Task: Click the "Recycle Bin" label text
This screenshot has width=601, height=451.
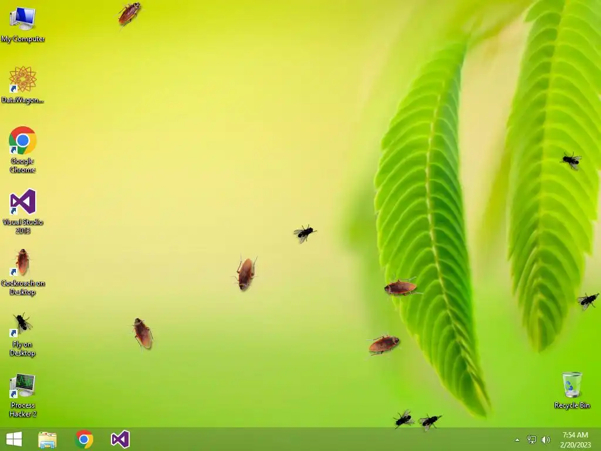Action: pos(572,405)
